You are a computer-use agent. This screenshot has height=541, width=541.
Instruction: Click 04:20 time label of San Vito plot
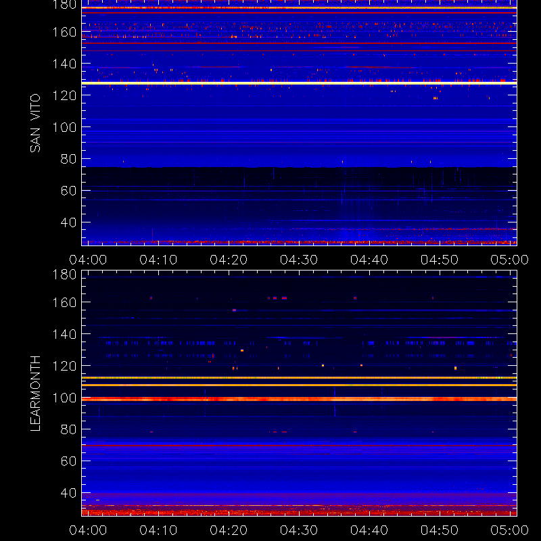tap(229, 260)
